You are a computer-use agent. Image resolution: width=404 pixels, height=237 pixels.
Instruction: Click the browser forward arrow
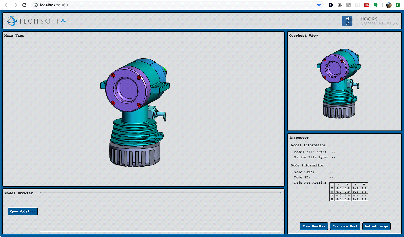click(15, 5)
